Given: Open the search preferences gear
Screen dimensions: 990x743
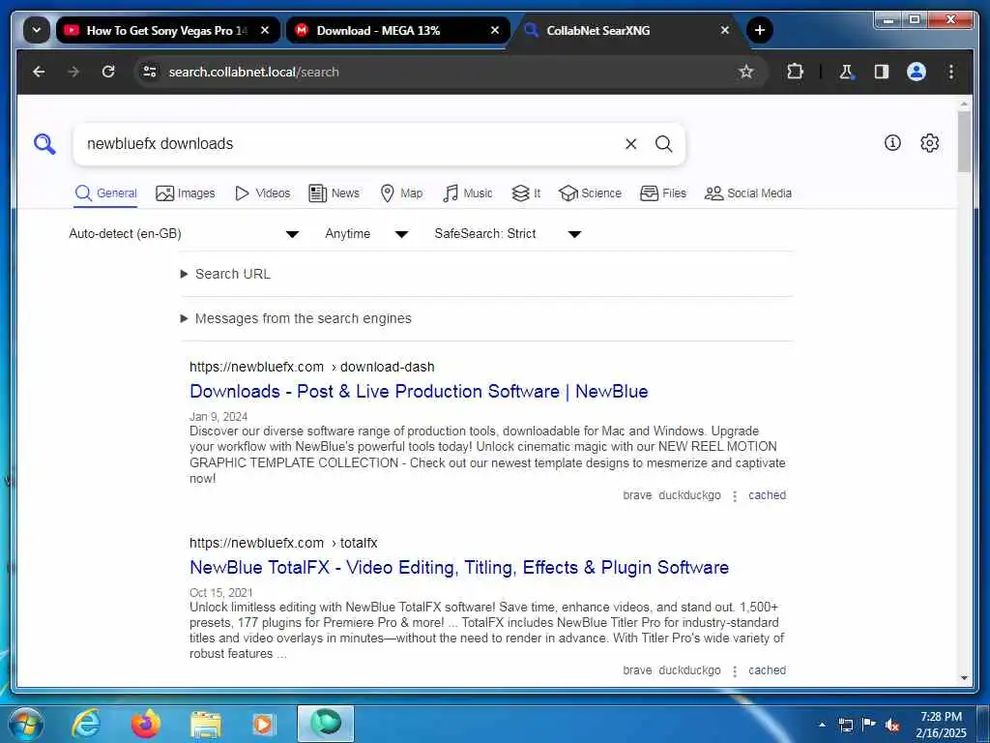Looking at the screenshot, I should click(x=929, y=143).
